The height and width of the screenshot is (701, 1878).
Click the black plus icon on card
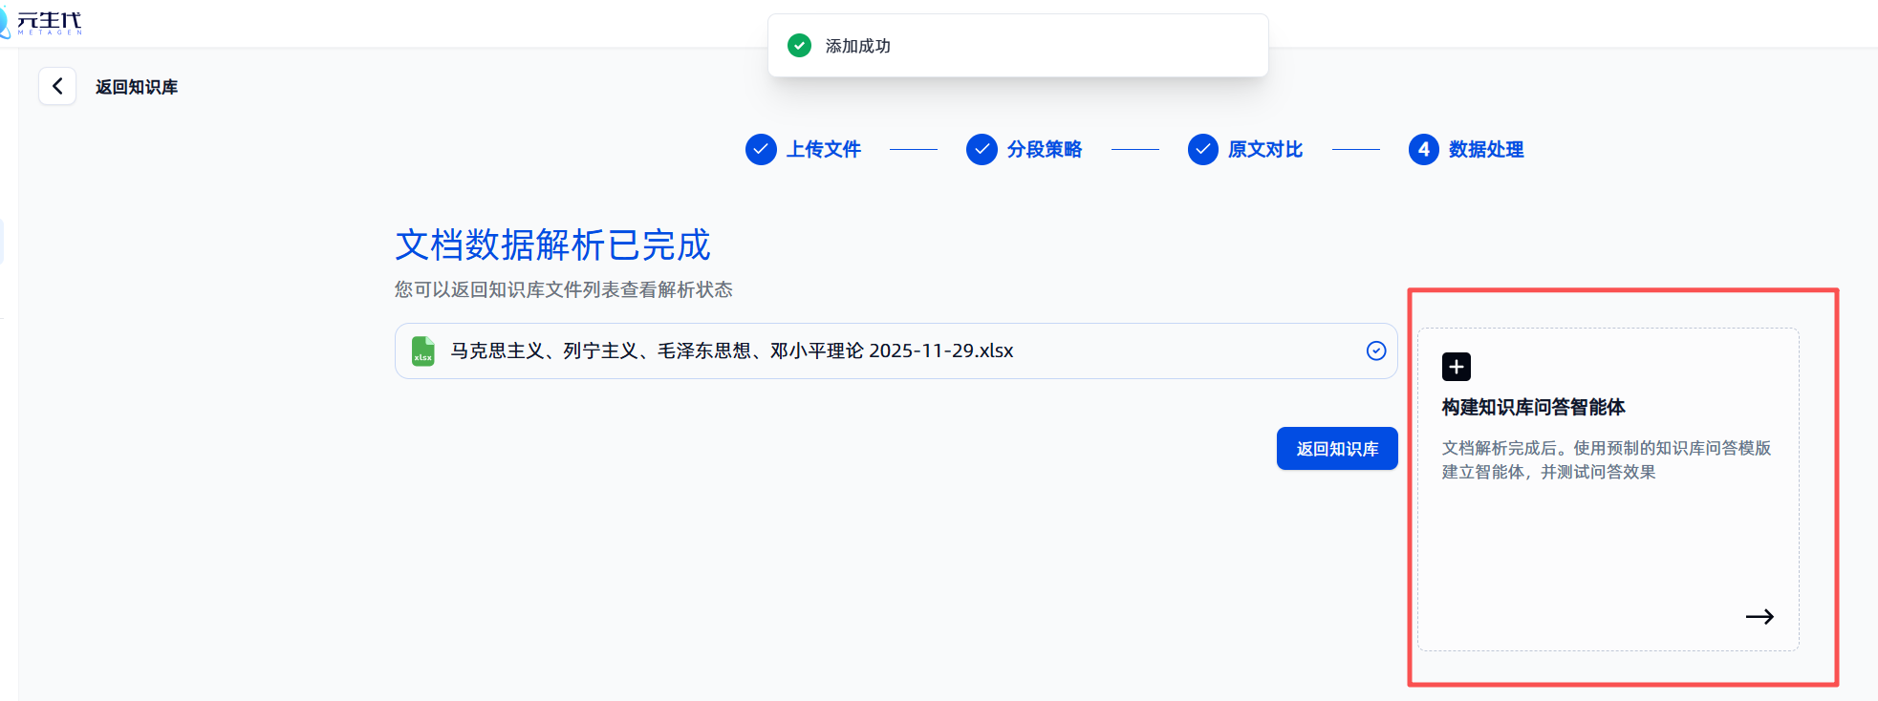tap(1457, 367)
